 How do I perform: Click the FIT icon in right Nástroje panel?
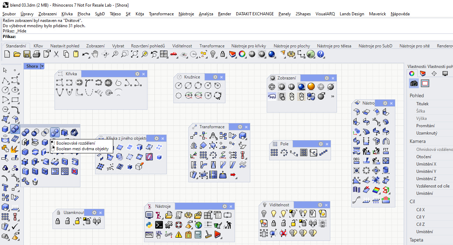coord(386,151)
